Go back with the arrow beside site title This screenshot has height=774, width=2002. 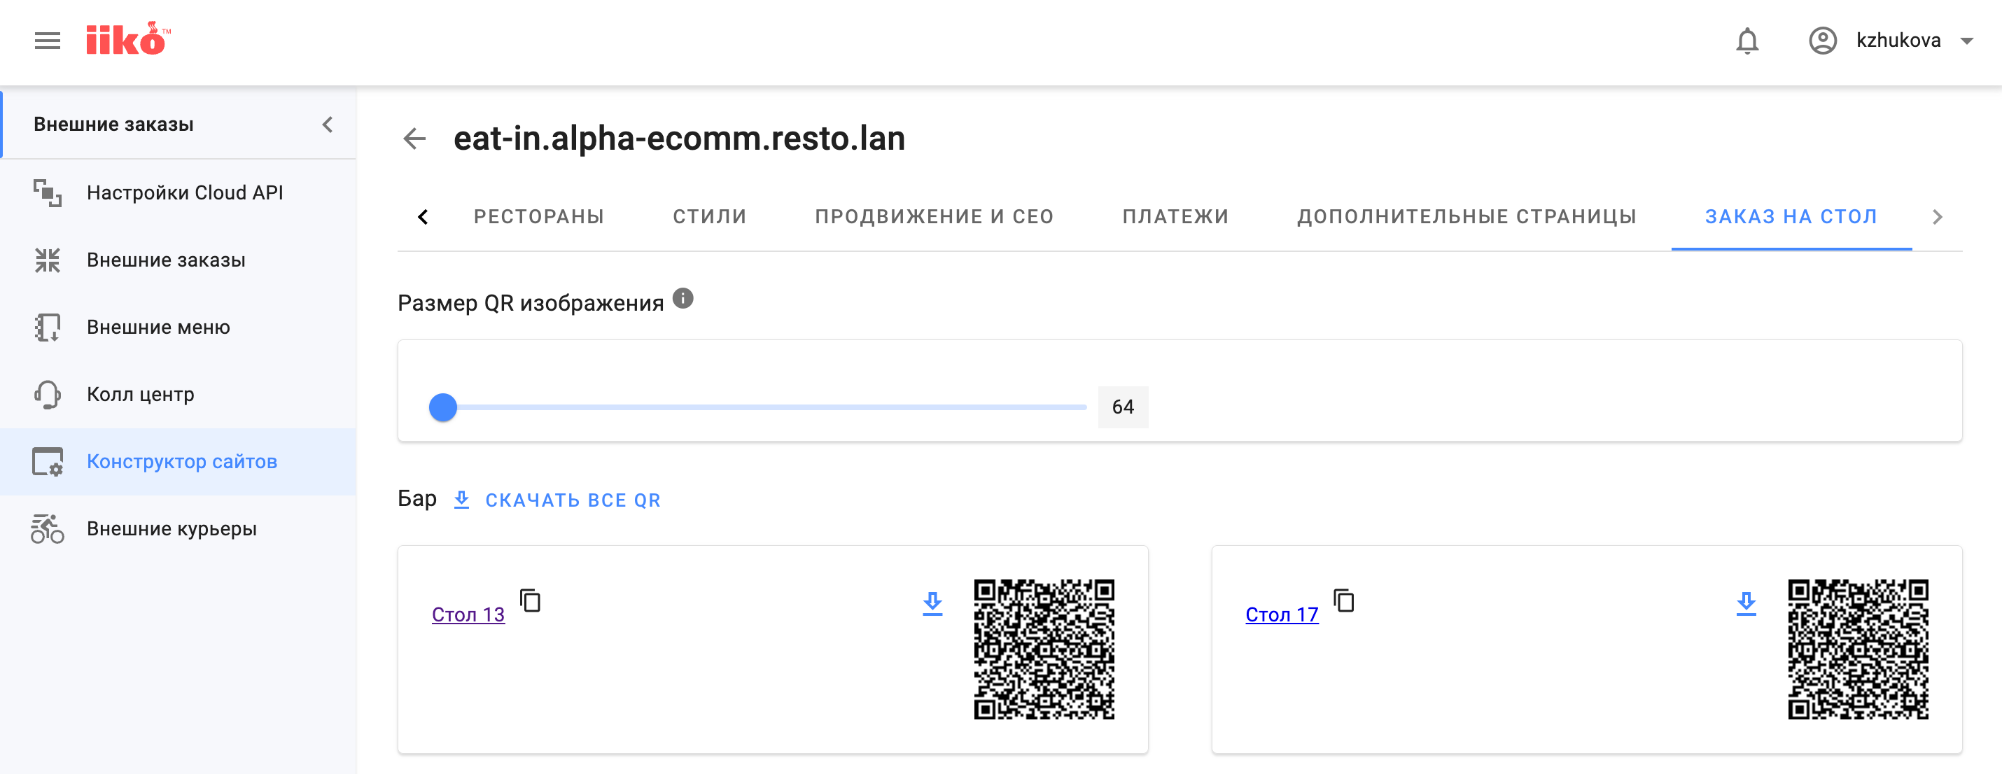tap(415, 139)
